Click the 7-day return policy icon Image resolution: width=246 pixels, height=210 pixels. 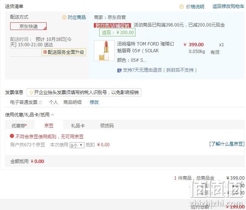point(119,70)
